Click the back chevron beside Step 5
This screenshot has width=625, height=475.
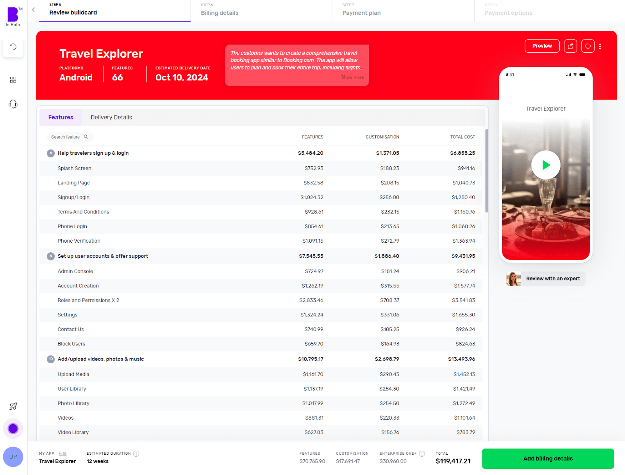[33, 10]
